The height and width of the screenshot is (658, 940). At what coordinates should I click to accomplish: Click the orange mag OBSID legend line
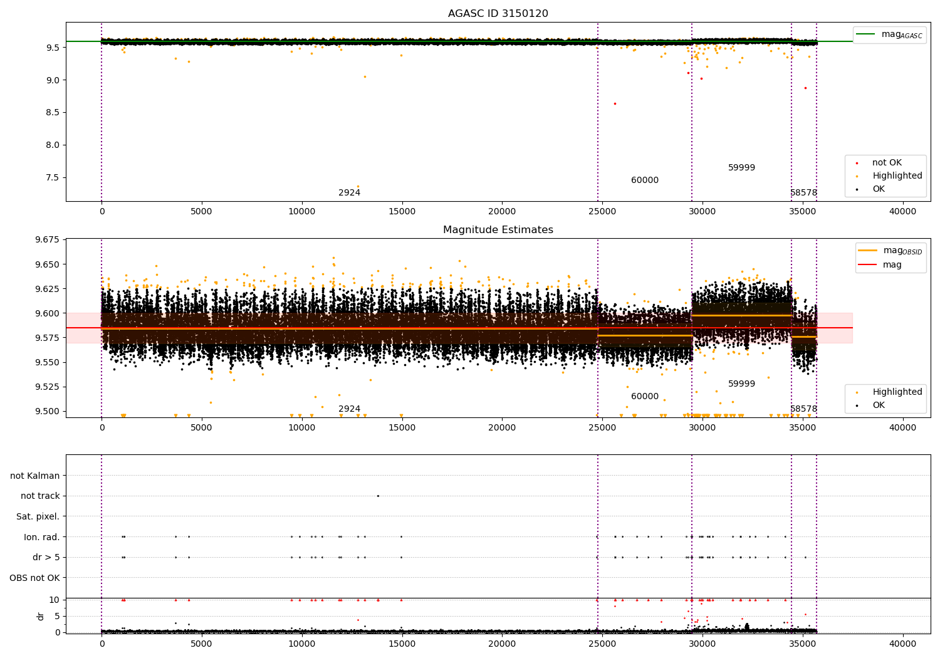tap(867, 251)
